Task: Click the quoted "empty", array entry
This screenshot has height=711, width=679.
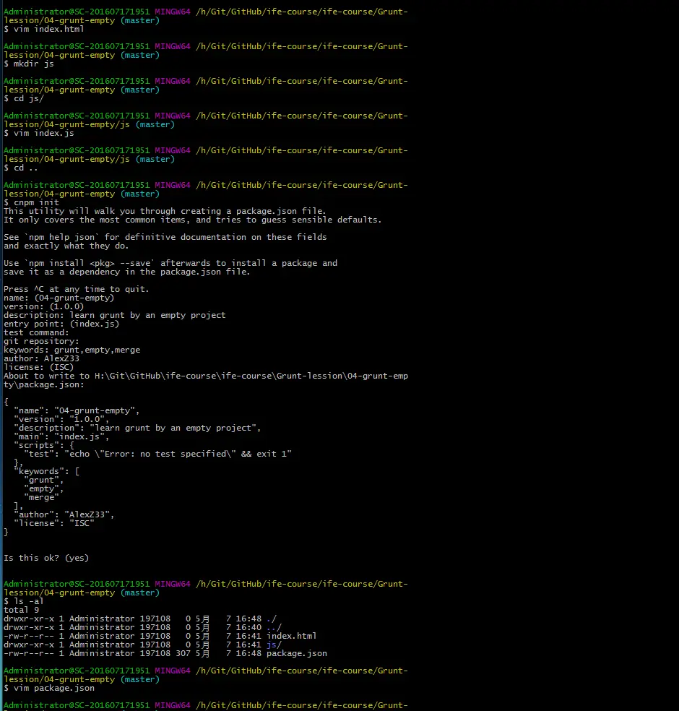Action: [44, 488]
